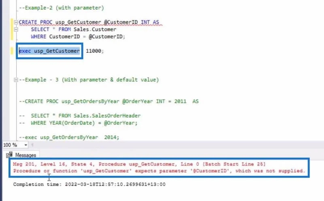Click the '@CustomerID INT AS' declaration text
This screenshot has width=324, height=201.
[x=131, y=22]
